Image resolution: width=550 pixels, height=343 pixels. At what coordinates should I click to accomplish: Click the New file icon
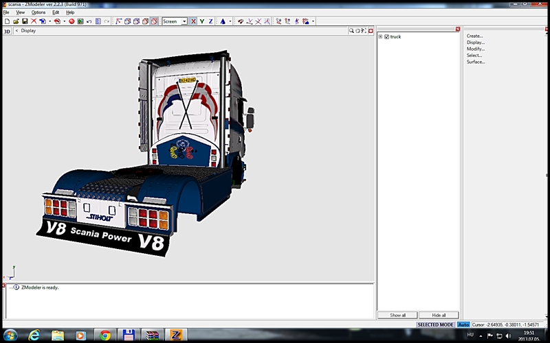(7, 21)
